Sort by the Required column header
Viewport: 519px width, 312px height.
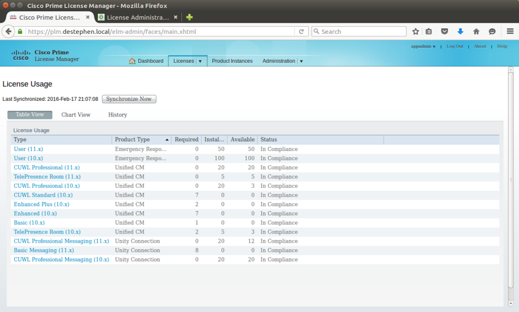click(x=187, y=140)
